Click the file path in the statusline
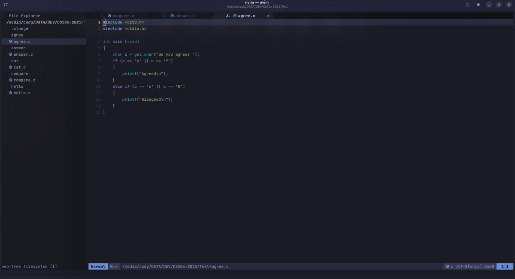 [176, 267]
